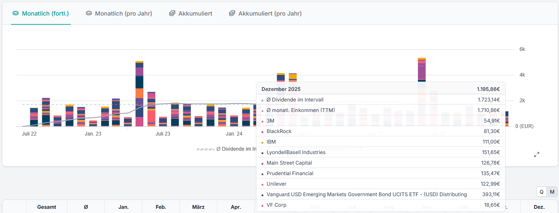
Task: Click the yellow IBM marker in the tooltip
Action: click(x=262, y=142)
